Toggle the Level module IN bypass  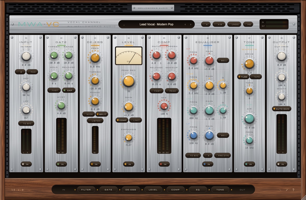(x=129, y=164)
